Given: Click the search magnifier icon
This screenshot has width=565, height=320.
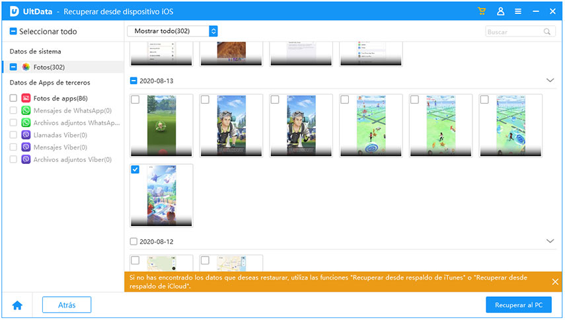Looking at the screenshot, I should (x=547, y=31).
